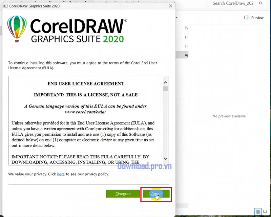The height and width of the screenshot is (217, 271).
Task: Open the privacy policy 'here' link
Action: (61, 174)
